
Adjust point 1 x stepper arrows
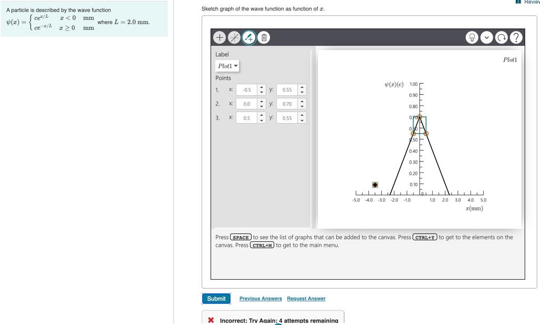point(262,90)
